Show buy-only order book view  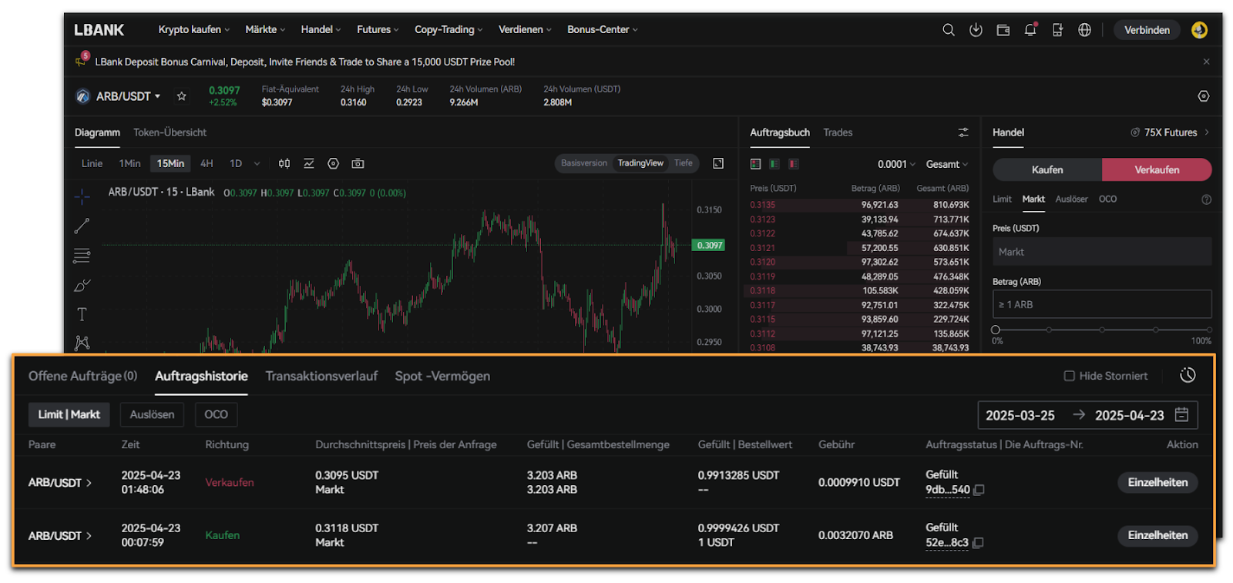[x=774, y=164]
